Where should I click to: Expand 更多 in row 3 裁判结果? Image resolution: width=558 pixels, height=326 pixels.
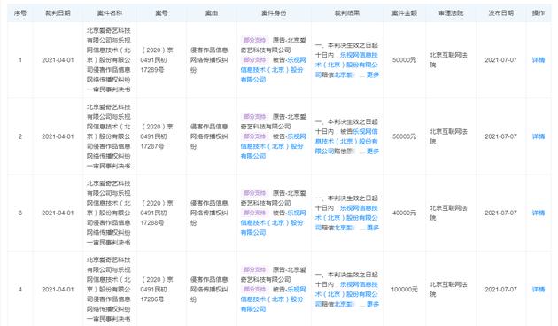coord(373,228)
